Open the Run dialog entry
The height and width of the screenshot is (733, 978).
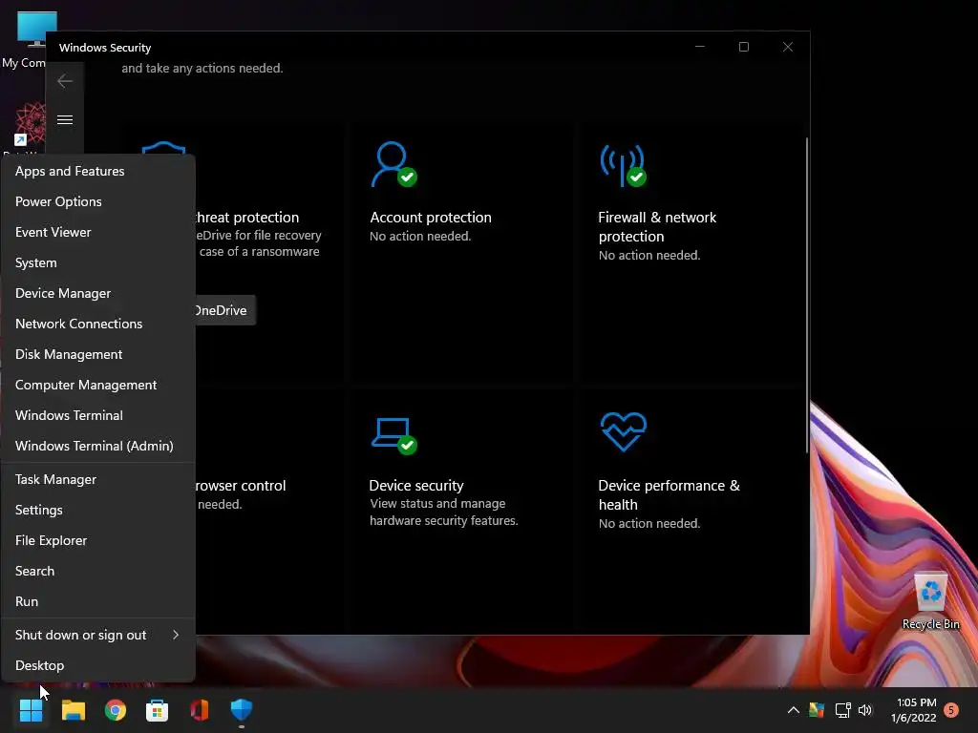click(98, 601)
